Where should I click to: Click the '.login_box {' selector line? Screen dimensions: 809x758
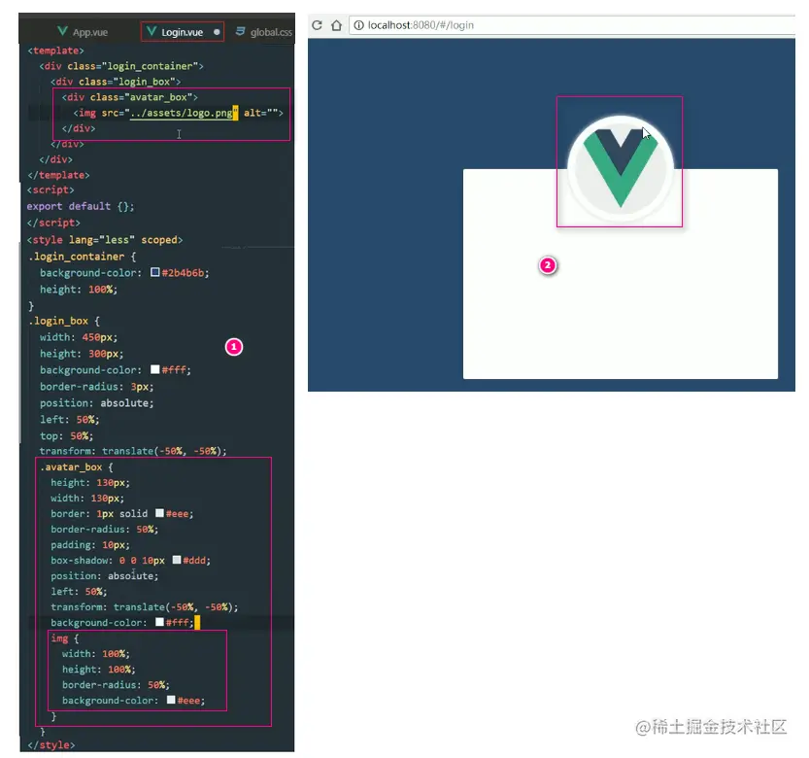(64, 321)
